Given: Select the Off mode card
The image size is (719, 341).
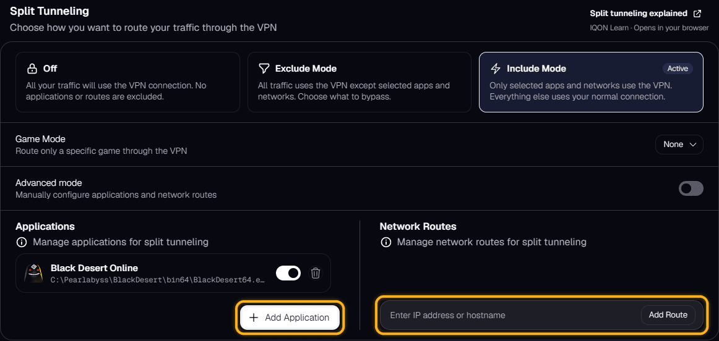Looking at the screenshot, I should [127, 82].
